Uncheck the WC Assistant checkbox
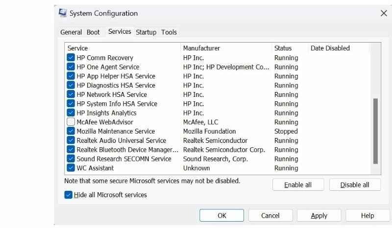The height and width of the screenshot is (228, 392). (71, 168)
